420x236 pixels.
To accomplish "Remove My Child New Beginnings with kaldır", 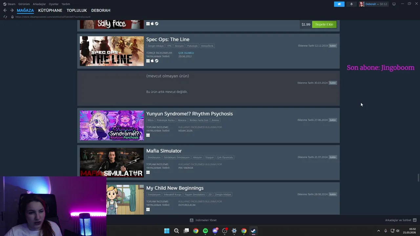I will [x=333, y=194].
